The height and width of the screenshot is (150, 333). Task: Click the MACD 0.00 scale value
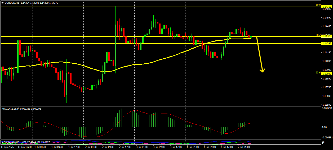click(x=324, y=127)
